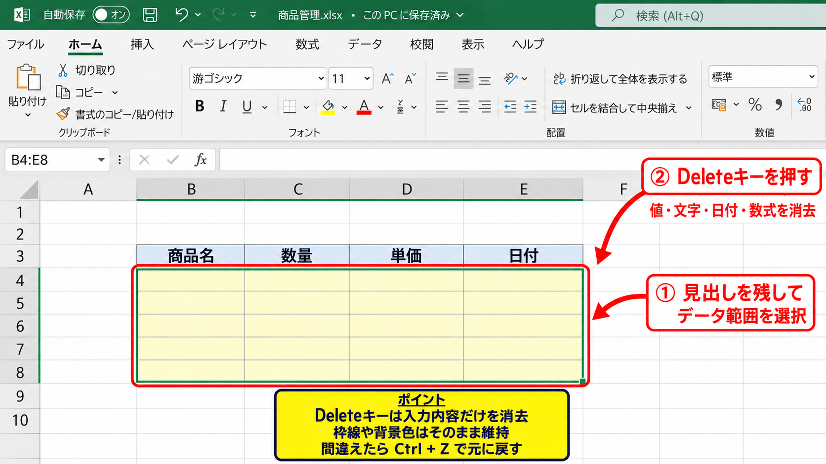The image size is (826, 464).
Task: Toggle center horizontal alignment
Action: (x=463, y=107)
